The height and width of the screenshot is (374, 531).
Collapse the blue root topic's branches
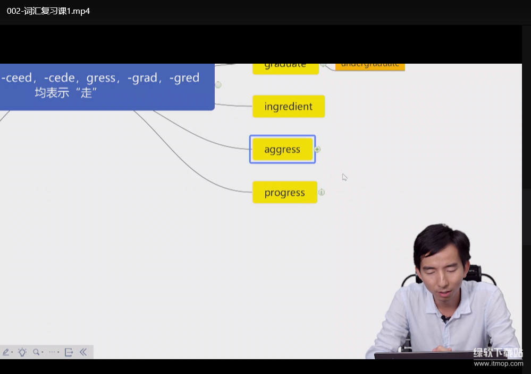coord(218,85)
